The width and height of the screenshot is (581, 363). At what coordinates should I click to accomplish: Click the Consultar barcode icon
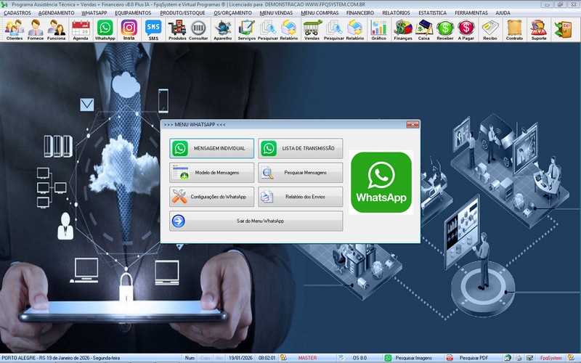point(198,30)
